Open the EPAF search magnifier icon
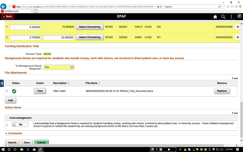This screenshot has width=243, height=152. pos(223,17)
